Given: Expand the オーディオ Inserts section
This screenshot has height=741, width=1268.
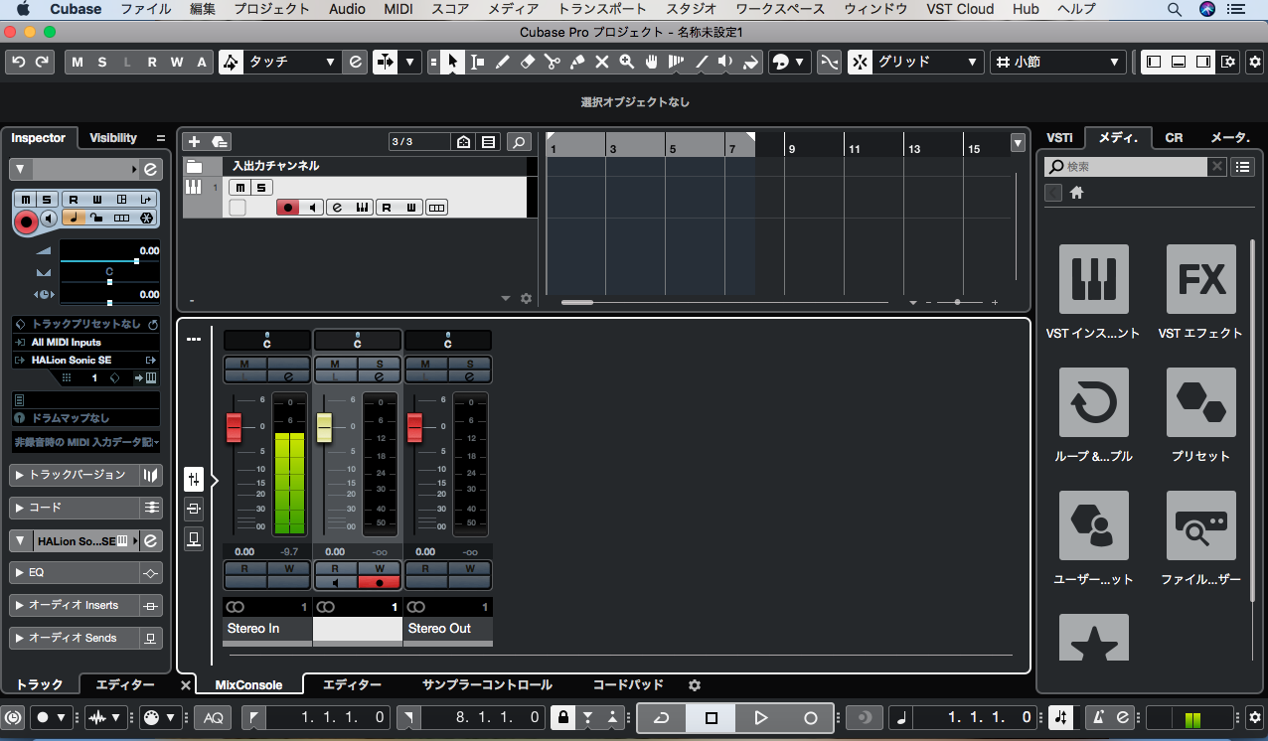Looking at the screenshot, I should coord(74,606).
